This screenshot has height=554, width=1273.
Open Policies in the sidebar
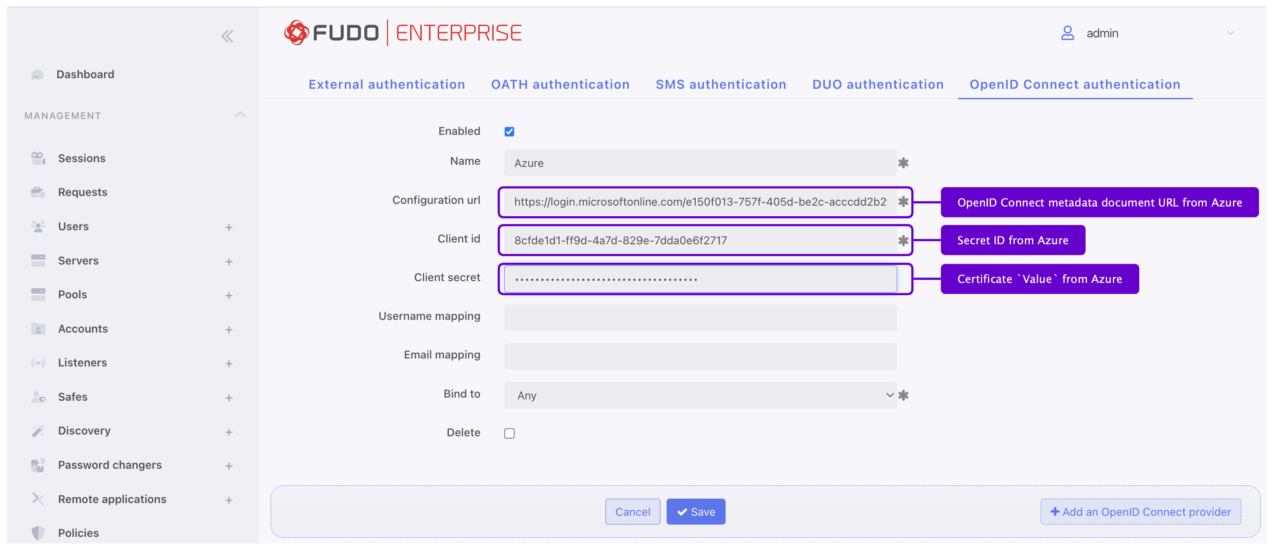[x=78, y=533]
